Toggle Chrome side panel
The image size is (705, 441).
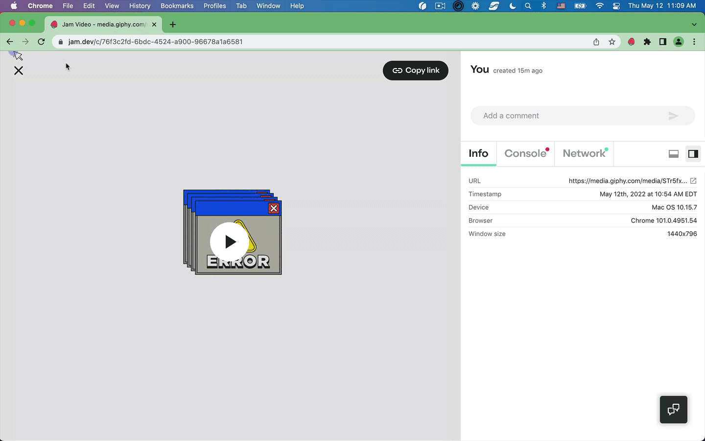pos(663,42)
